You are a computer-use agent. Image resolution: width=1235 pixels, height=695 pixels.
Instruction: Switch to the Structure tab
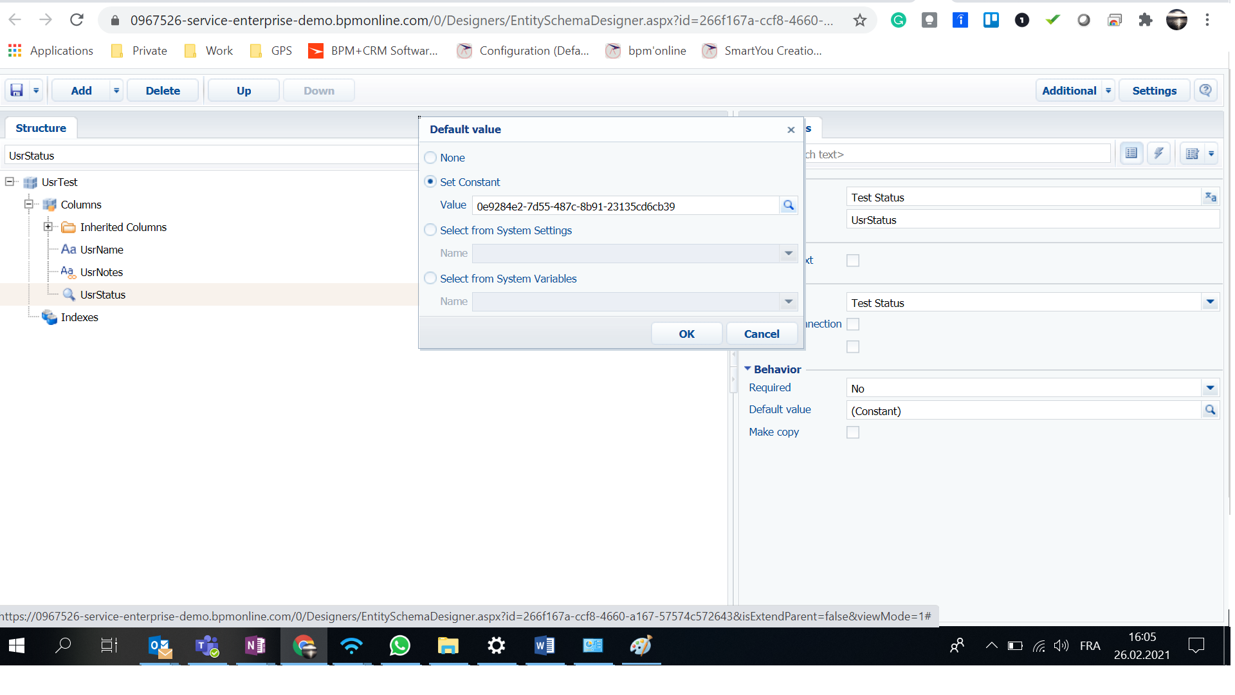41,127
